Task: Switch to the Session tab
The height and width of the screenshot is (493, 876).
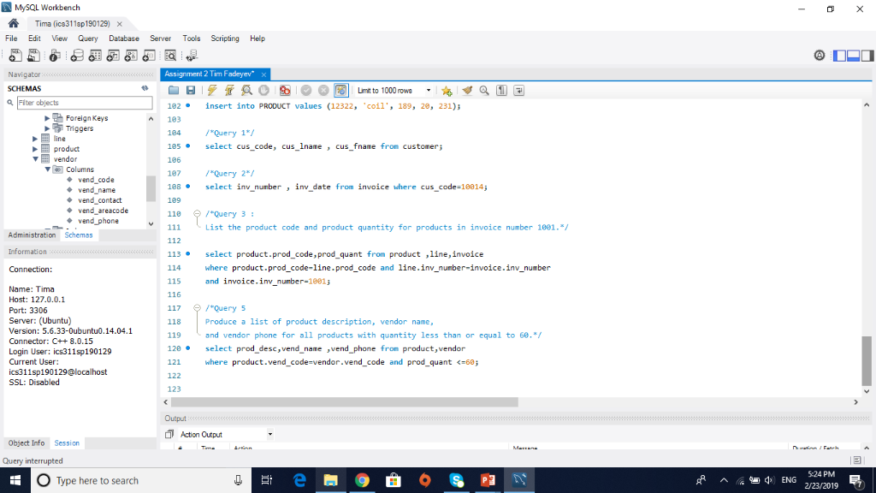Action: (67, 443)
